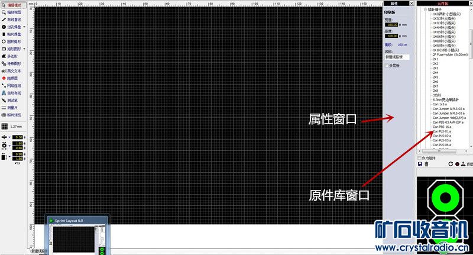Click the board width field showing 160.00
473x255 pixels.
pyautogui.click(x=391, y=25)
